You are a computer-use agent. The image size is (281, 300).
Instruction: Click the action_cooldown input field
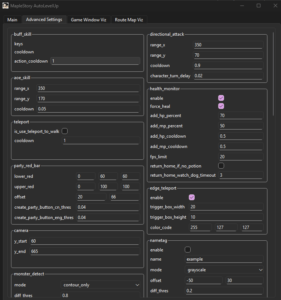[x=95, y=61]
